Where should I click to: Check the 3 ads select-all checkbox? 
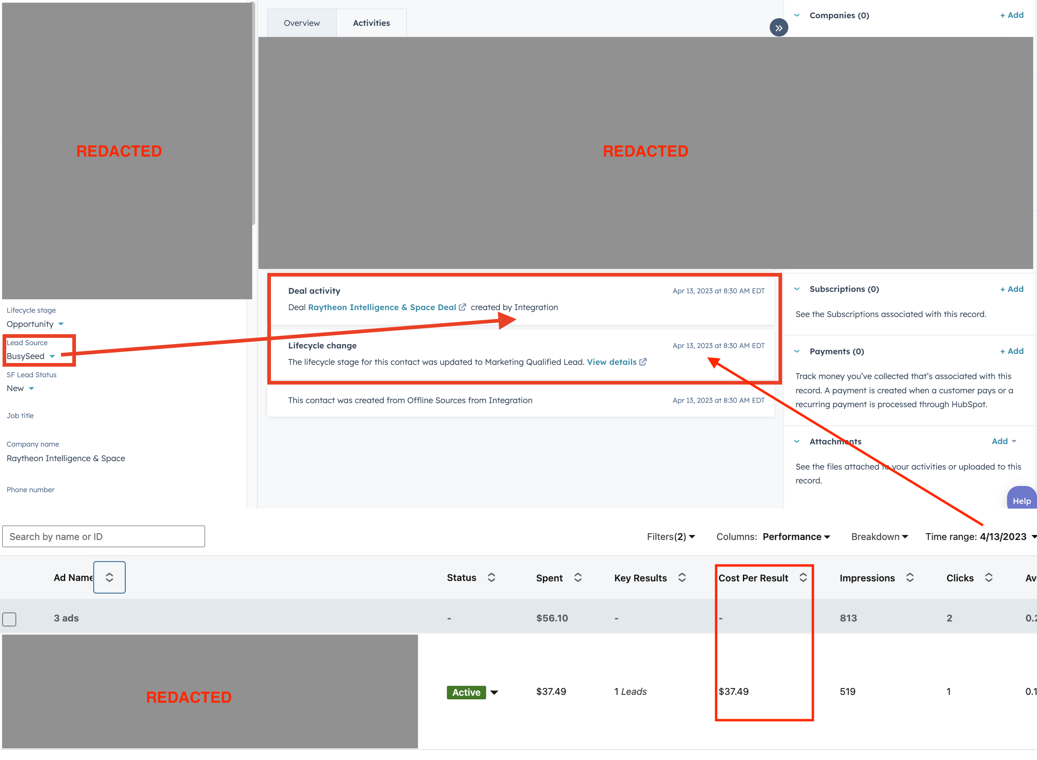pyautogui.click(x=9, y=619)
